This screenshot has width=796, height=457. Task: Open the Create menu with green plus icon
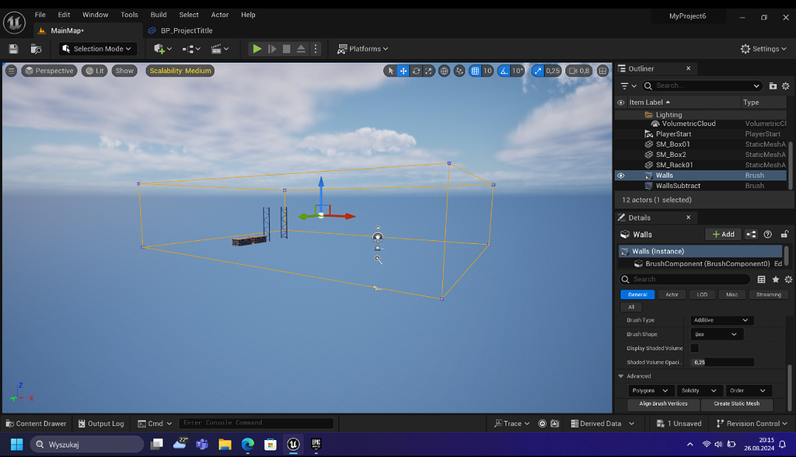(x=159, y=48)
